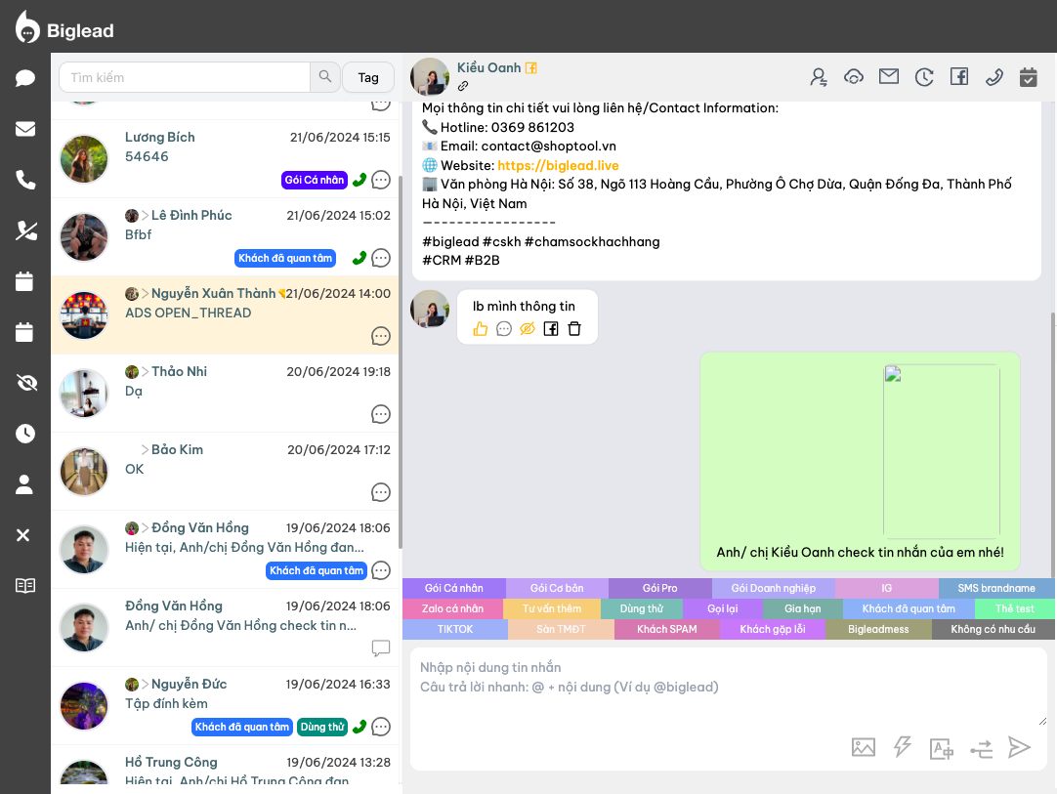The width and height of the screenshot is (1057, 794).
Task: Click the missed calls sidebar icon
Action: [25, 230]
